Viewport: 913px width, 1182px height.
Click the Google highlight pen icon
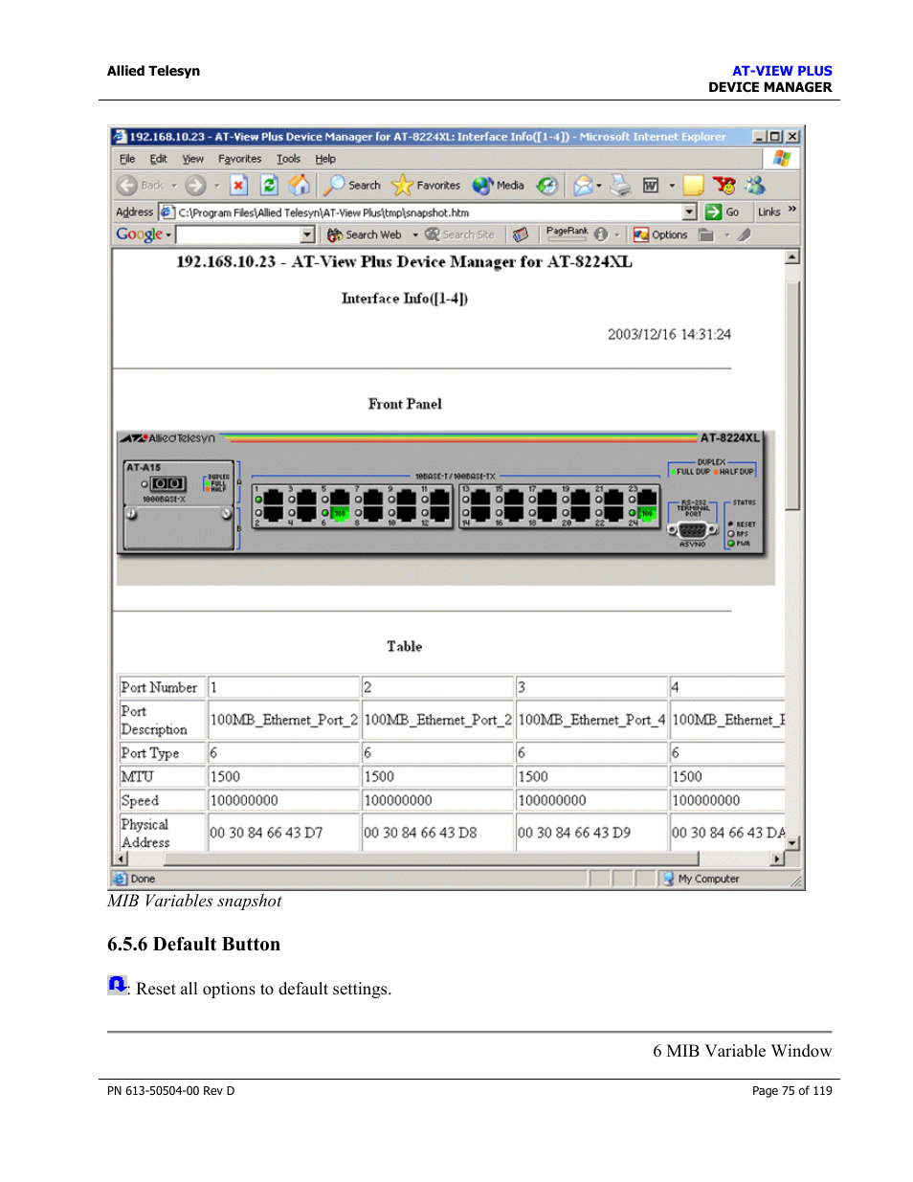[x=744, y=234]
